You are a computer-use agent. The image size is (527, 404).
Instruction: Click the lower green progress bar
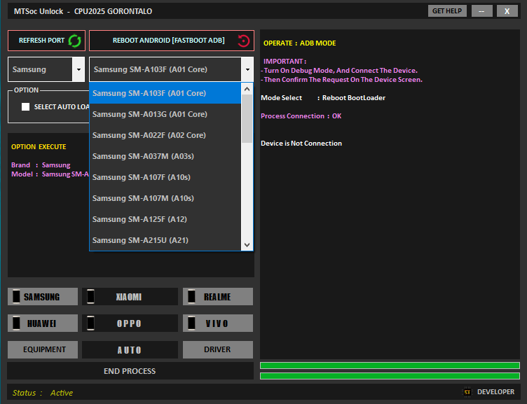[390, 376]
